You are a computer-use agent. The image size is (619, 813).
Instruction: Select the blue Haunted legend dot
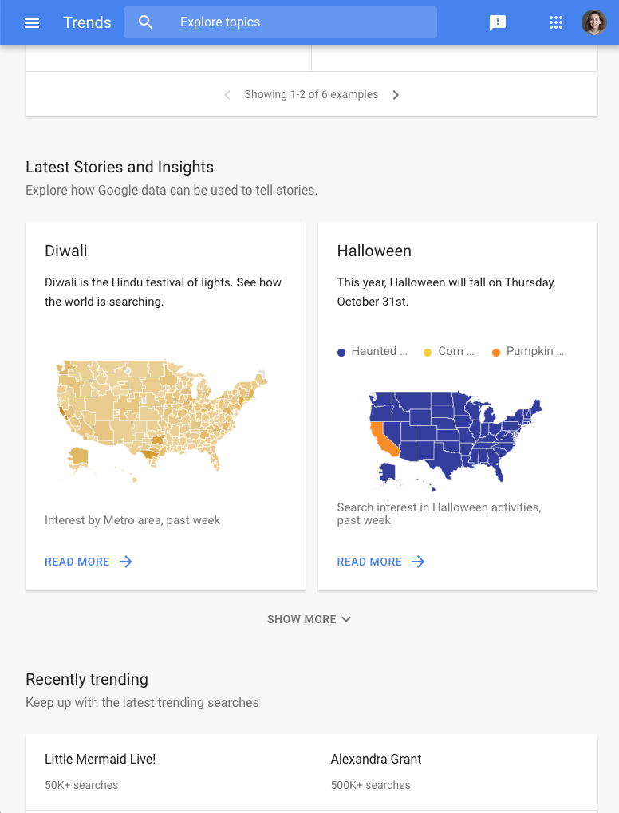coord(341,353)
